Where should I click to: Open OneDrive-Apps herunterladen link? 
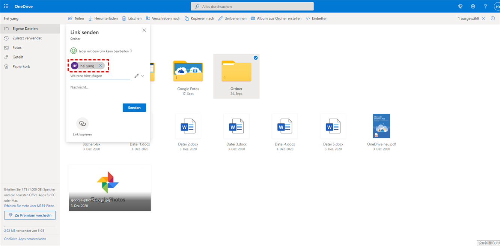coord(25,239)
